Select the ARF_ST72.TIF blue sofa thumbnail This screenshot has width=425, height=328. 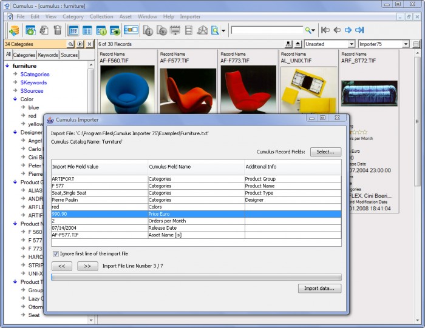[369, 93]
